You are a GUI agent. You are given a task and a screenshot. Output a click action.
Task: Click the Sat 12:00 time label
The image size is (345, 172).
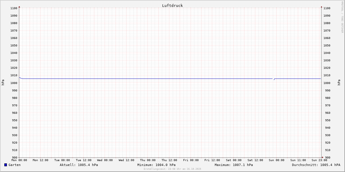(x=255, y=160)
